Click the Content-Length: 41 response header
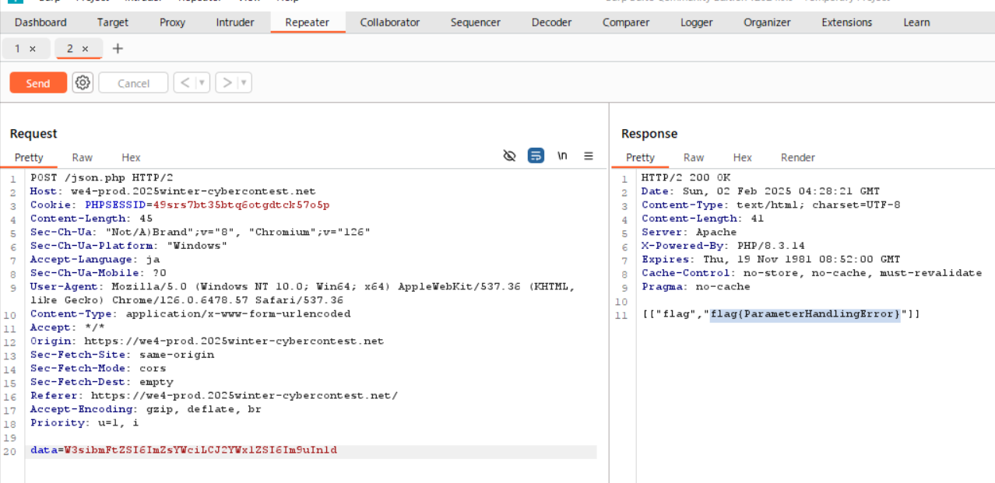Image resolution: width=995 pixels, height=483 pixels. click(x=703, y=219)
